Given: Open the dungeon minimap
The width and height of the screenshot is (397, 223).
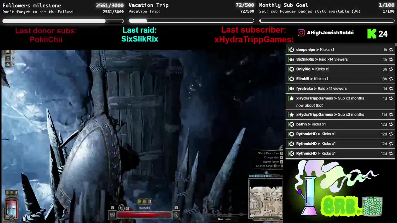Looking at the screenshot, I should point(266,198).
